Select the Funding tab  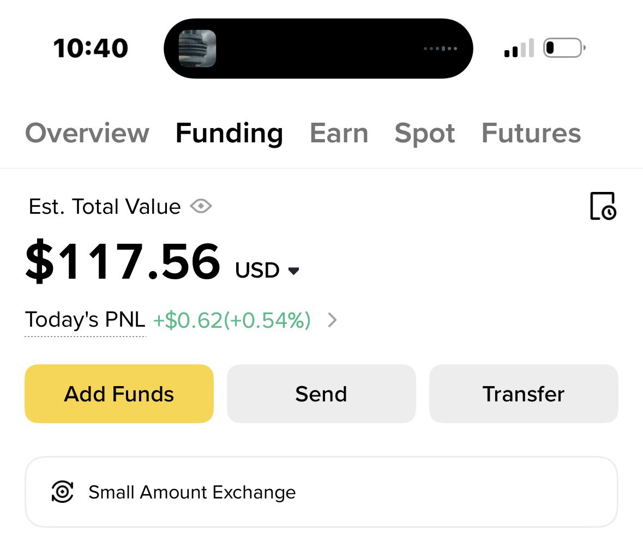point(229,133)
